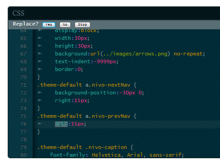Click line number 76 in the gutter
Image resolution: width=220 pixels, height=165 pixels.
point(23,124)
